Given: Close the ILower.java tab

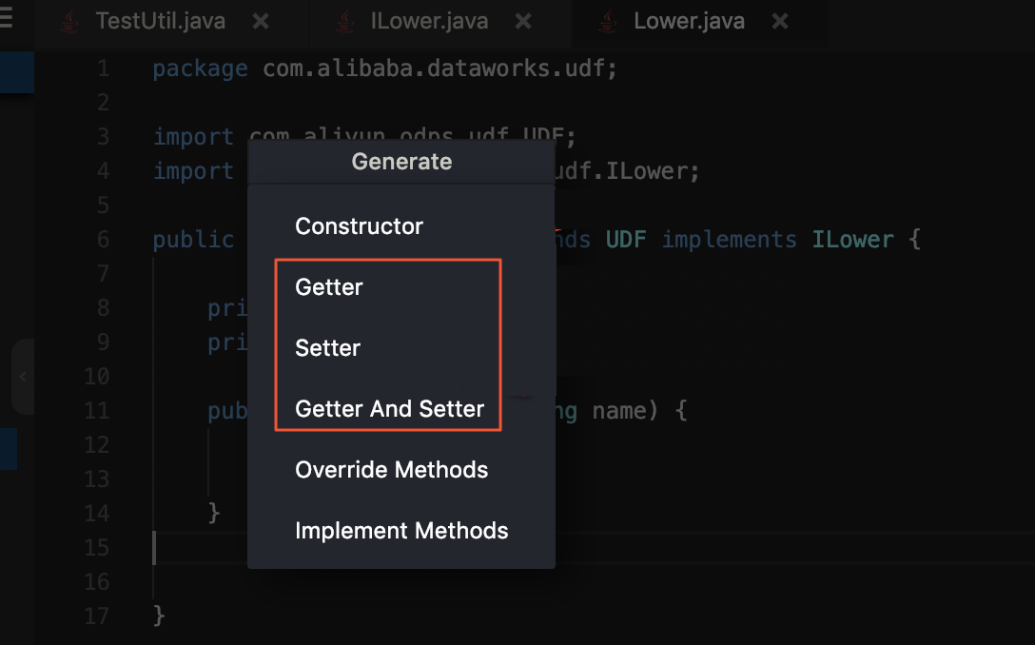Looking at the screenshot, I should coord(522,21).
